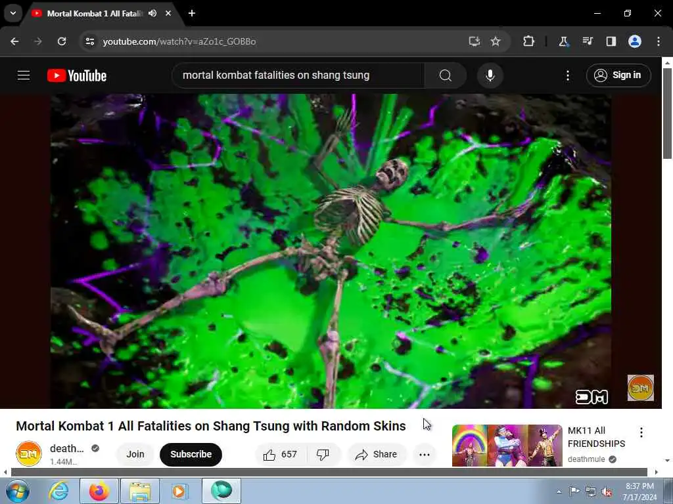673x504 pixels.
Task: Show hidden system tray icons
Action: click(559, 492)
